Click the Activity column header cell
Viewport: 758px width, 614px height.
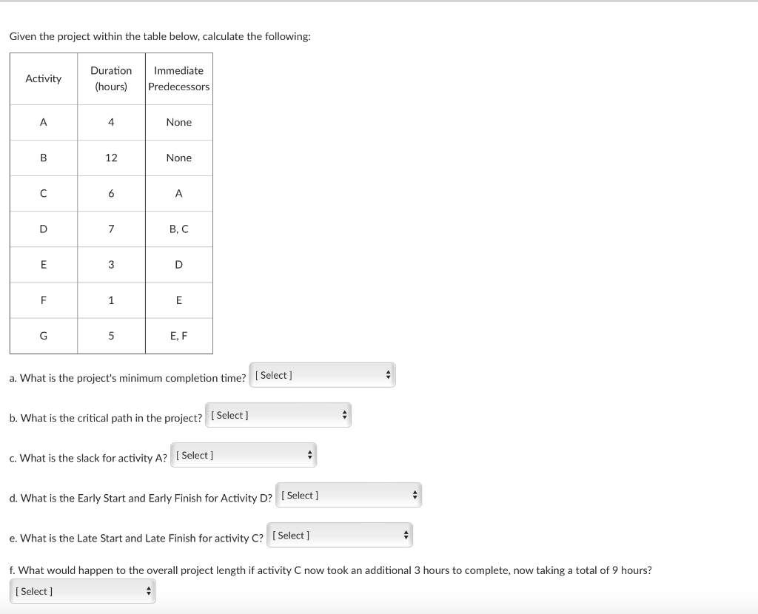tap(44, 78)
